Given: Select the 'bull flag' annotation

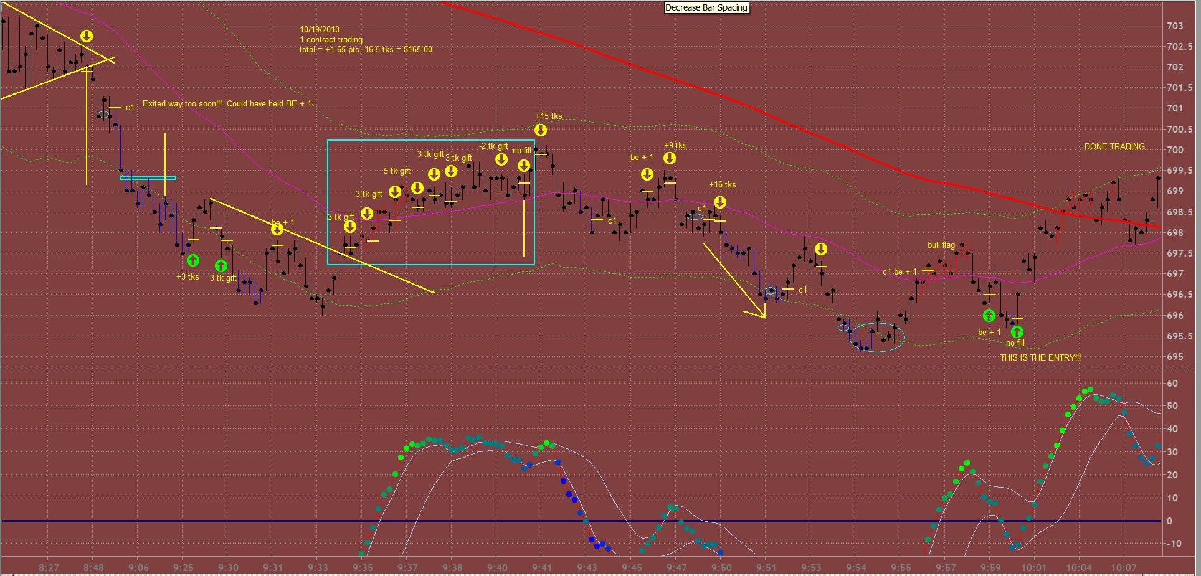Looking at the screenshot, I should (x=941, y=245).
